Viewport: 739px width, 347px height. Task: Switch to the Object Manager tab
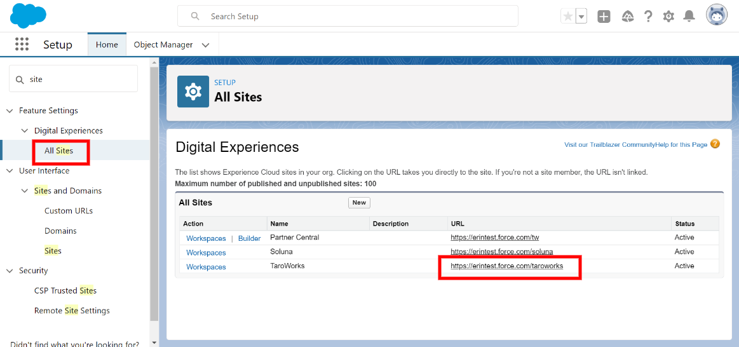click(x=163, y=44)
